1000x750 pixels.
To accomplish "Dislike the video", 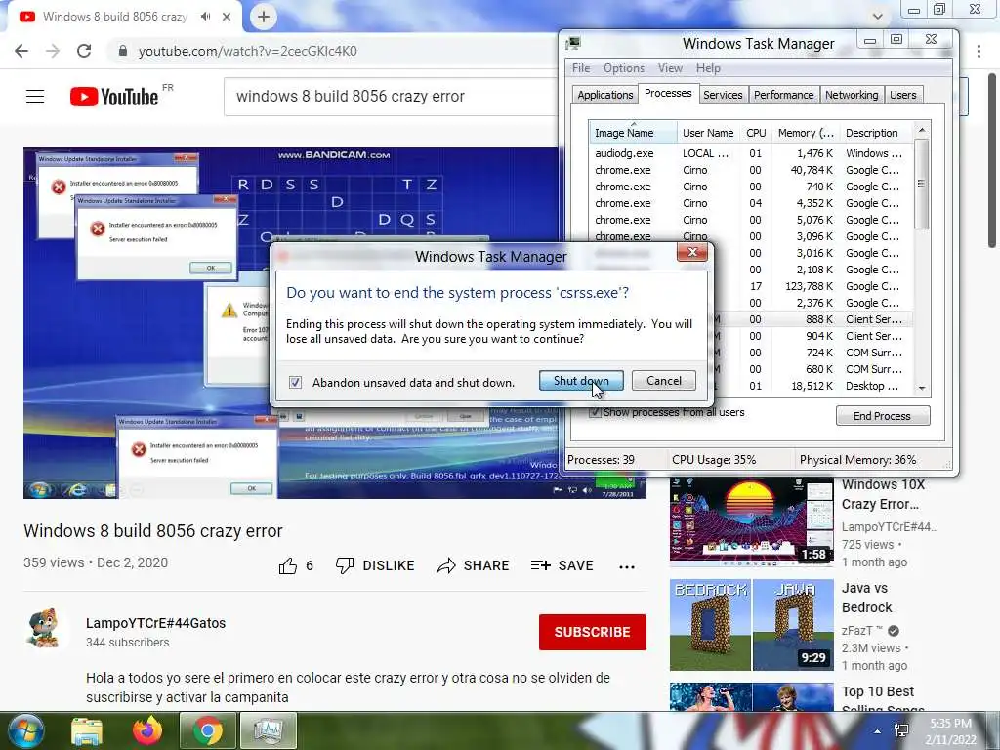I will coord(375,565).
